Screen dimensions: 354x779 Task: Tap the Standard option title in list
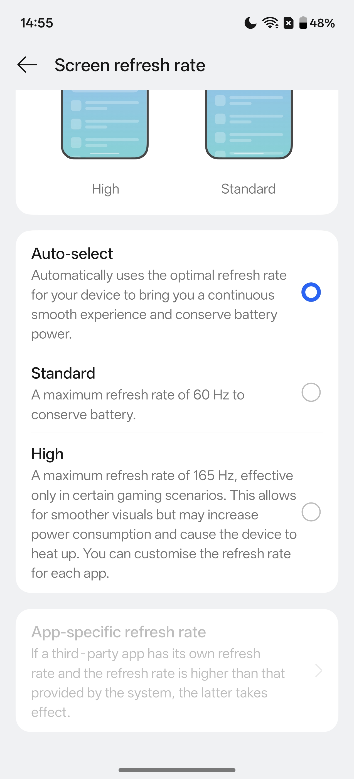63,373
